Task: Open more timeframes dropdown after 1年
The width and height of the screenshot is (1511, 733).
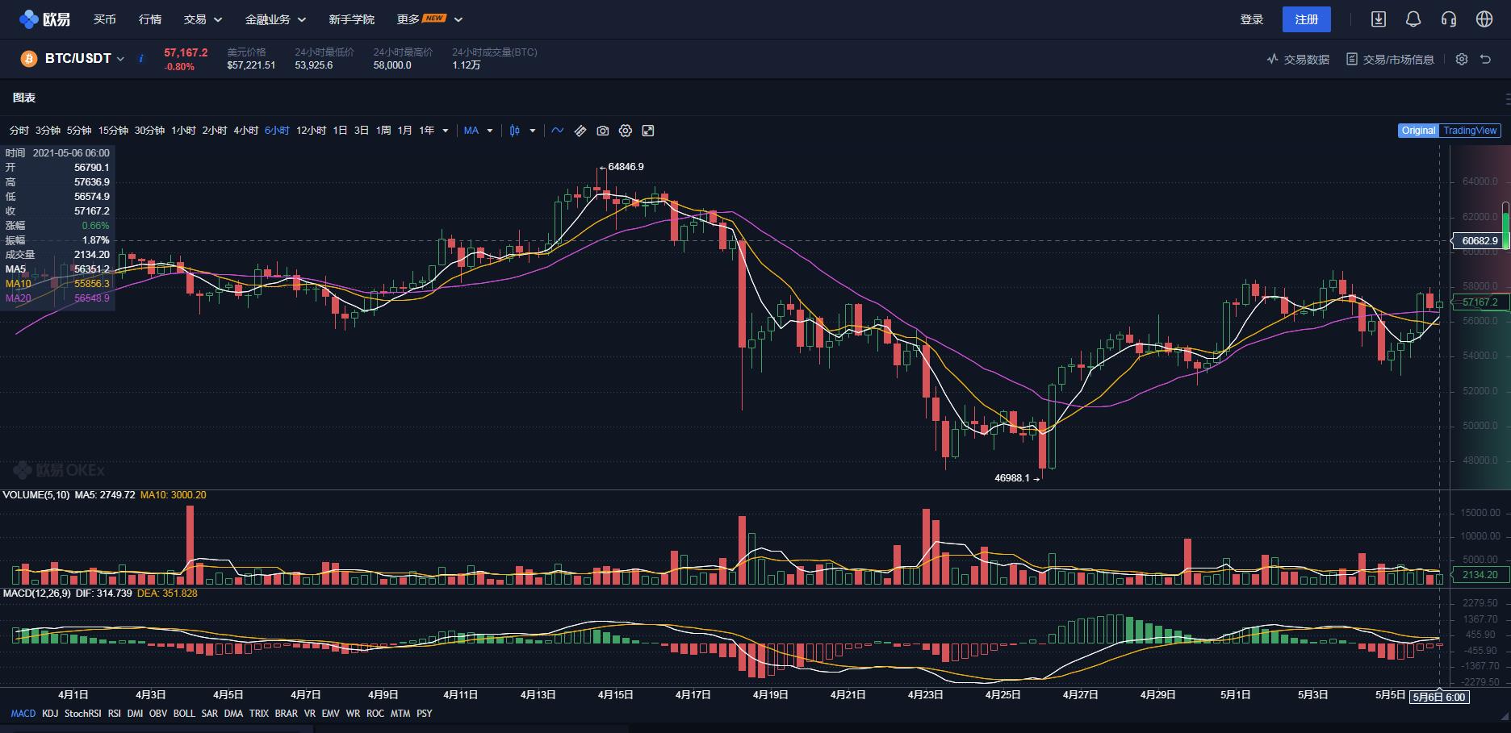Action: click(445, 131)
